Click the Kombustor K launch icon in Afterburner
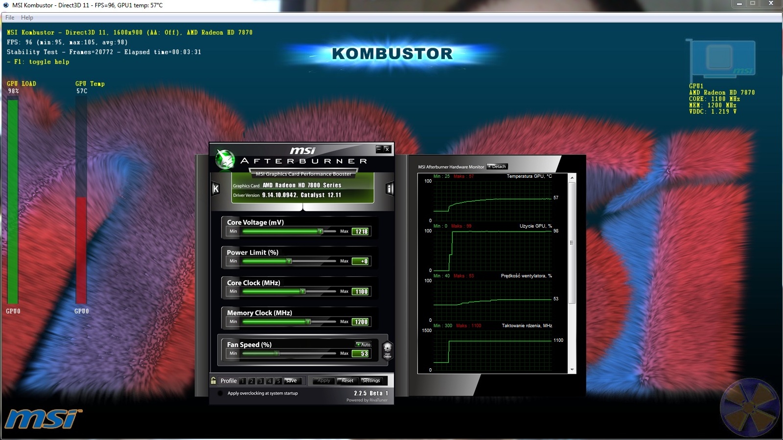Image resolution: width=783 pixels, height=440 pixels. coord(215,189)
